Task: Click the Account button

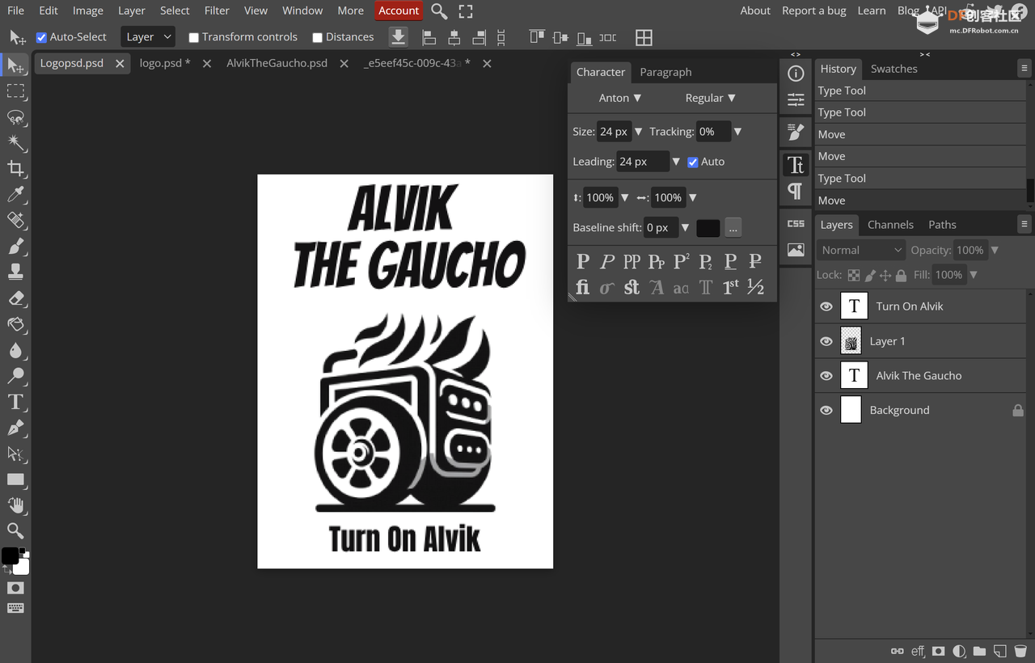Action: point(399,11)
